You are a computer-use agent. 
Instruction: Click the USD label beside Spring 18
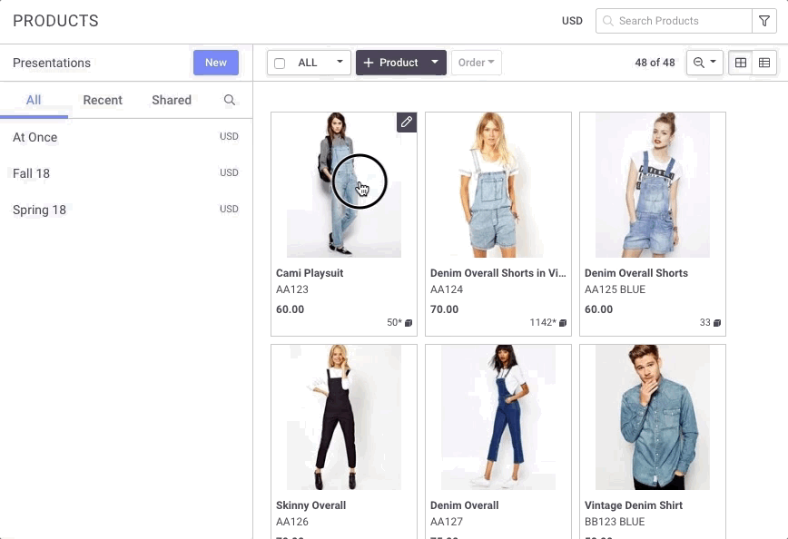229,209
